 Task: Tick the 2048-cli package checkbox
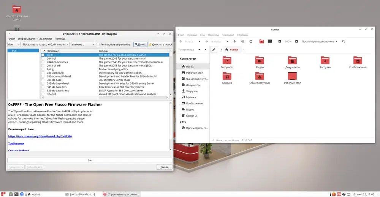tap(43, 58)
